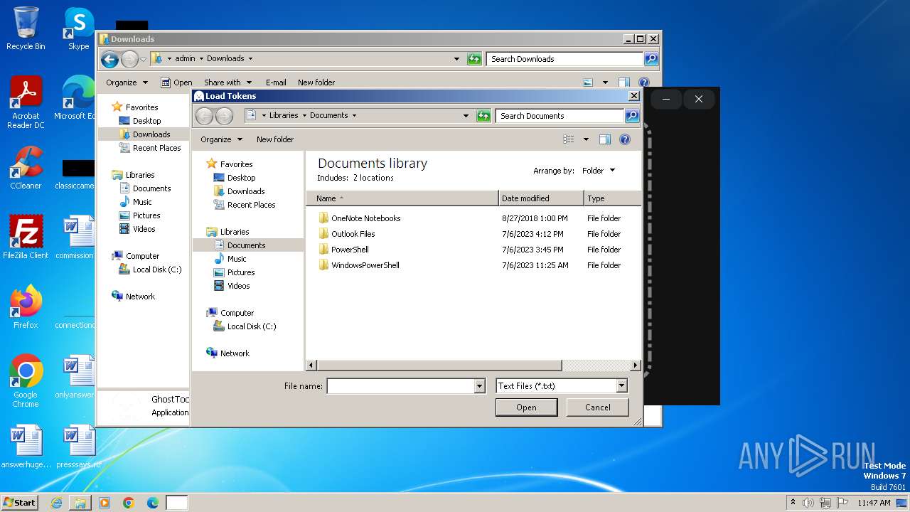Click the Search Documents magnifier icon

631,116
